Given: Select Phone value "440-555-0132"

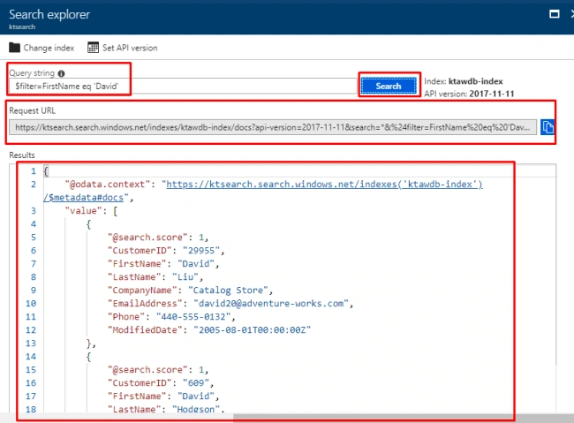Looking at the screenshot, I should click(x=193, y=317).
